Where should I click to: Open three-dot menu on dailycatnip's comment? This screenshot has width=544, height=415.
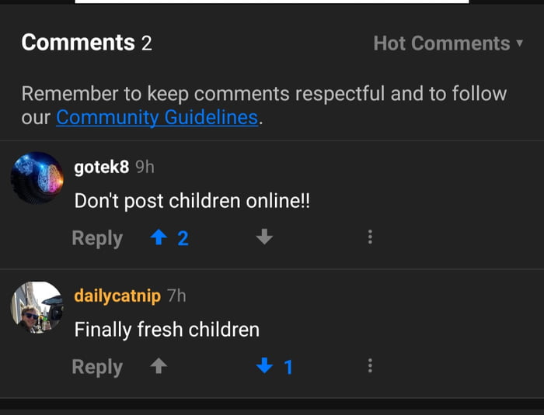pyautogui.click(x=370, y=367)
